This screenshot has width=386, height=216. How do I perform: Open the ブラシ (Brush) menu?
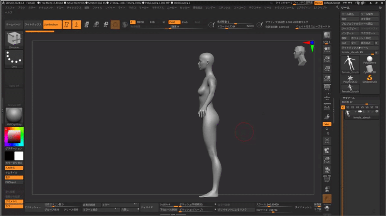pos(21,8)
